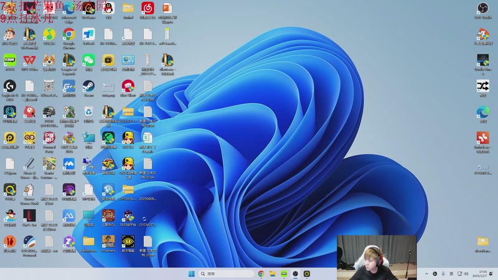Image resolution: width=498 pixels, height=280 pixels.
Task: Open the red parrot app icon
Action: click(x=29, y=113)
